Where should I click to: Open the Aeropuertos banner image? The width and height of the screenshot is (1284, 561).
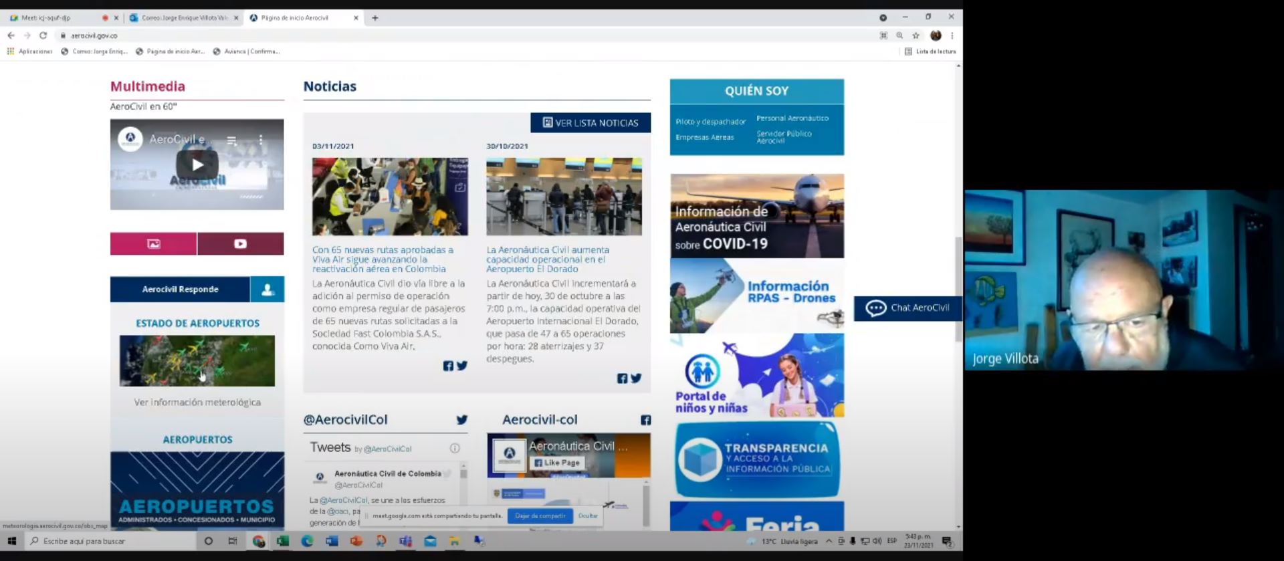coord(197,490)
